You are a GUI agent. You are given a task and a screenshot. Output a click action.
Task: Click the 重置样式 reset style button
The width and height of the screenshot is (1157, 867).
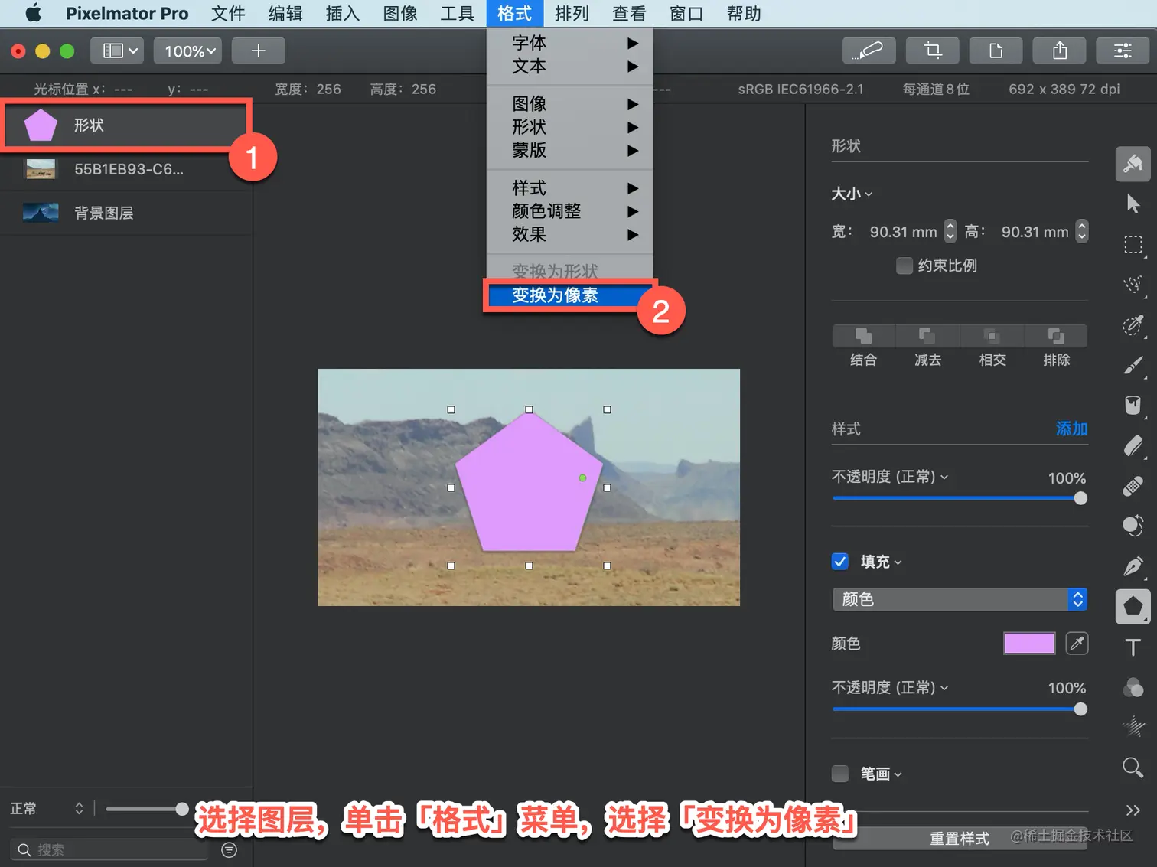pyautogui.click(x=960, y=839)
